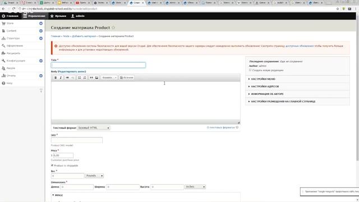Screen dimensions: 359x202
Task: Click the insert link icon in editor
Action: click(x=67, y=77)
